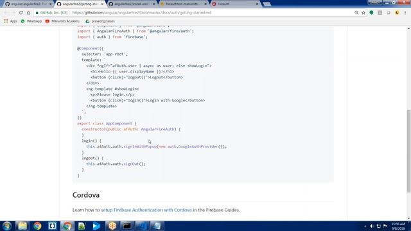Reload the GitHub page
Viewport: 411px width, 231px height.
21,13
